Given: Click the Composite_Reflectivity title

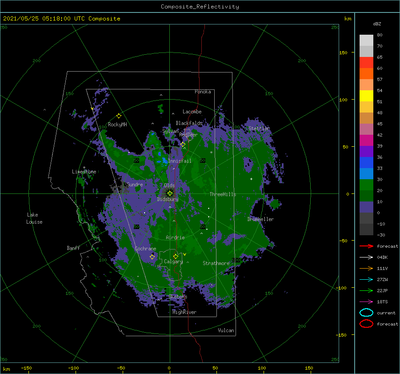Looking at the screenshot, I should [x=200, y=7].
